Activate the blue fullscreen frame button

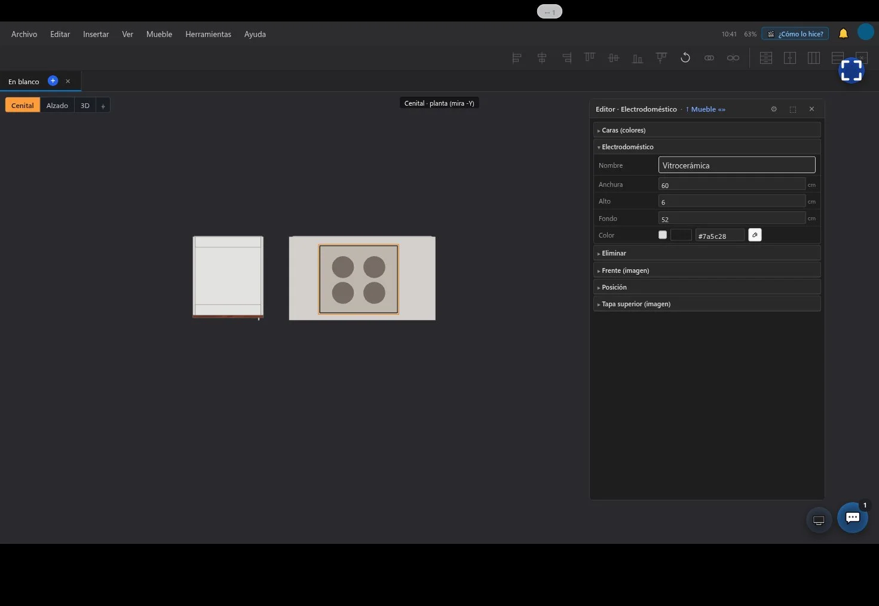(x=852, y=70)
